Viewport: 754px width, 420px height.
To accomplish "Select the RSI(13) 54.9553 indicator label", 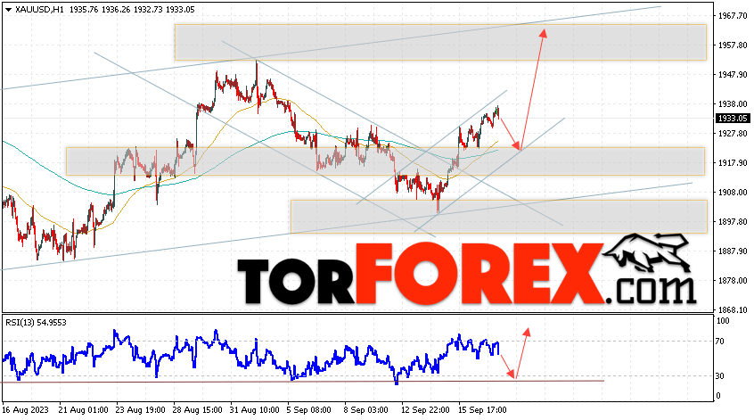I will (36, 323).
